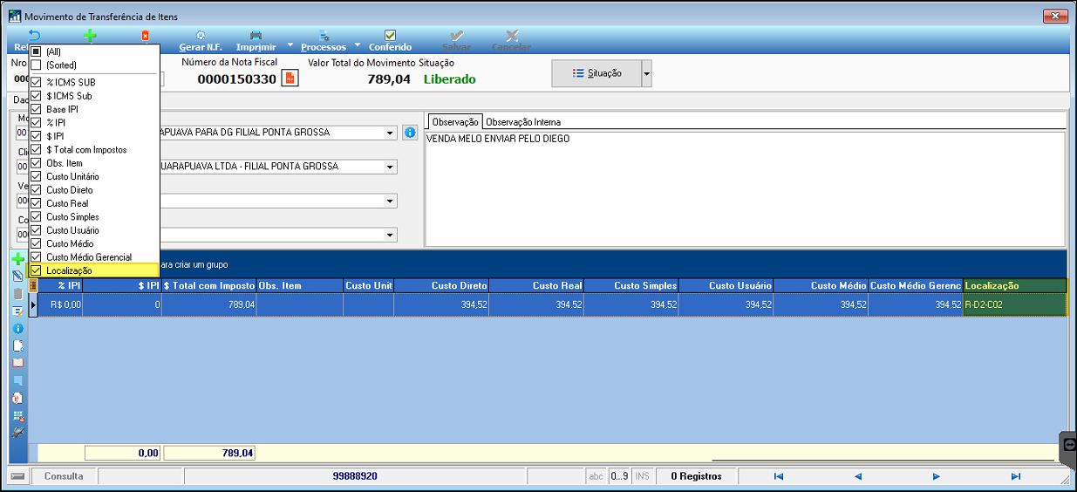Select the Observação tab

454,122
